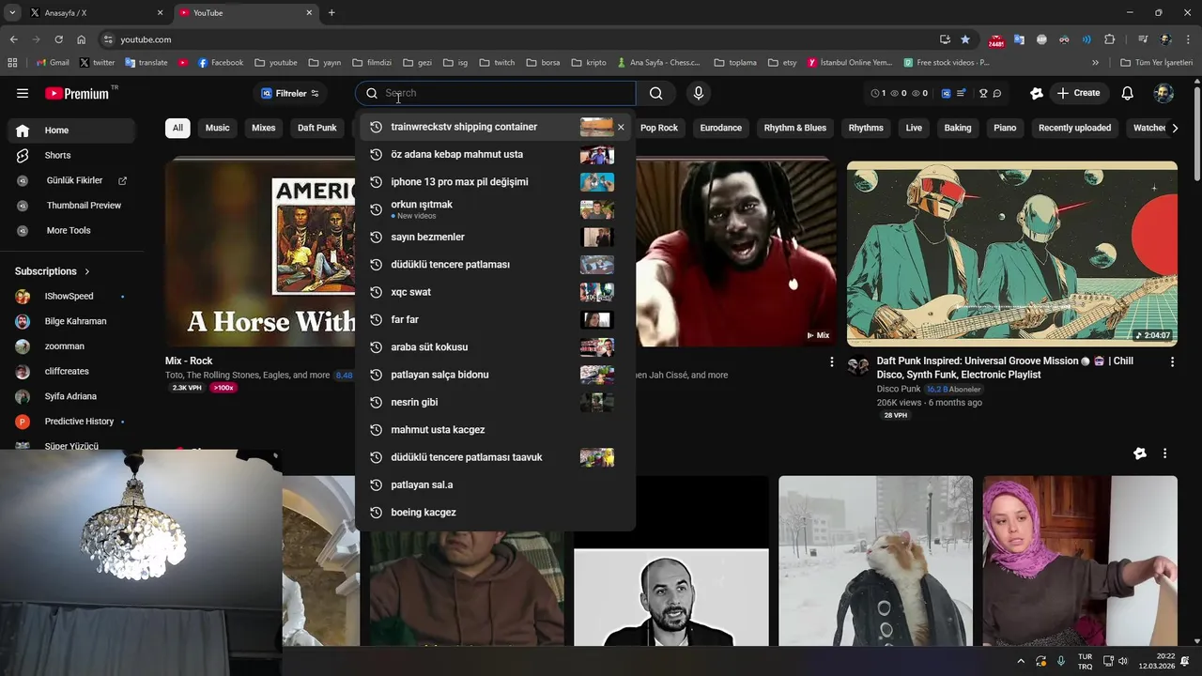Remove trainwreckstv shipping container suggestion
The image size is (1202, 676).
click(621, 127)
